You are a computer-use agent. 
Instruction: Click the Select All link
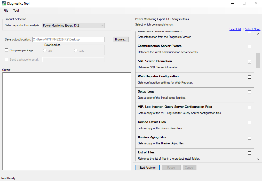pos(235,29)
